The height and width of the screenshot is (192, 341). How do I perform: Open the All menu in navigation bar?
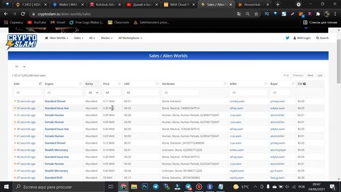tap(92, 38)
